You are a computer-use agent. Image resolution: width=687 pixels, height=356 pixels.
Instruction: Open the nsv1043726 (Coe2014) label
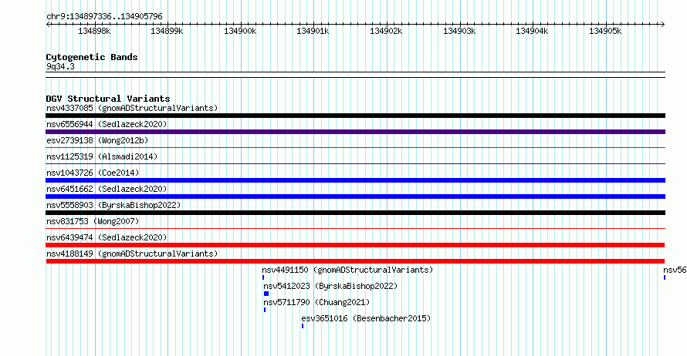coord(93,173)
